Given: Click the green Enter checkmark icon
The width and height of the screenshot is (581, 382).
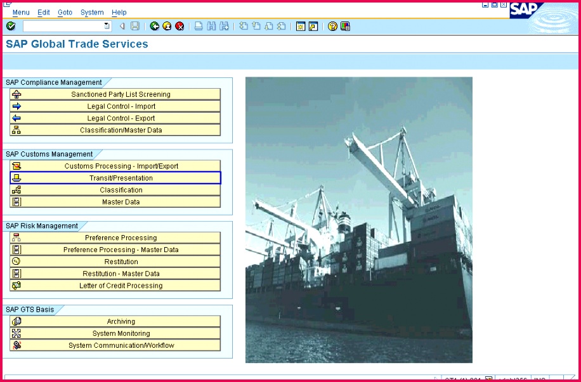Looking at the screenshot, I should 11,26.
